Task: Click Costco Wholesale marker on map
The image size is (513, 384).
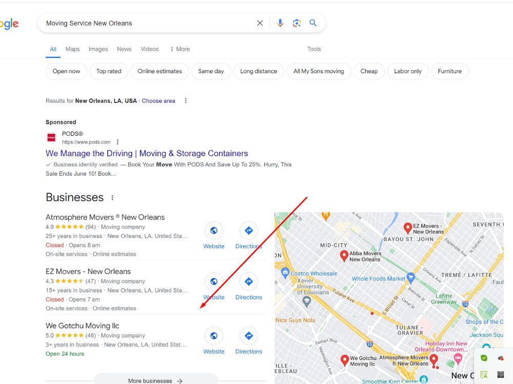Action: [x=285, y=272]
